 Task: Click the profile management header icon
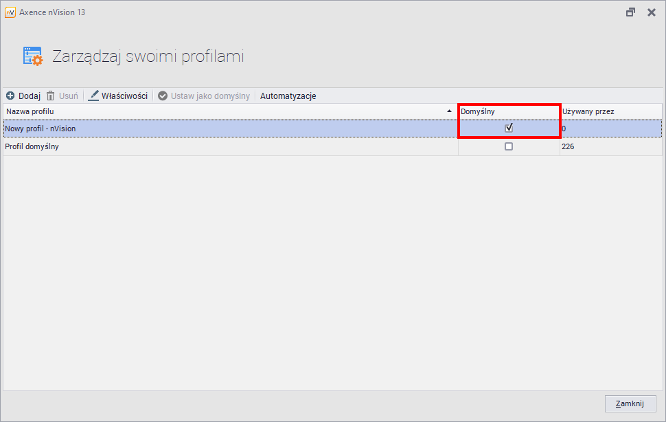point(32,56)
